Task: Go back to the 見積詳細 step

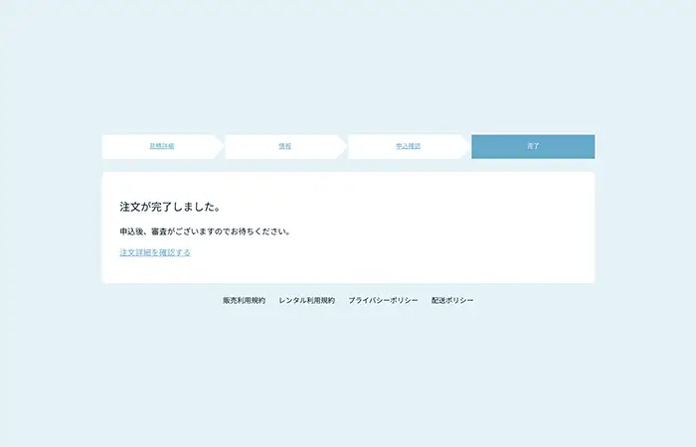Action: (x=161, y=146)
